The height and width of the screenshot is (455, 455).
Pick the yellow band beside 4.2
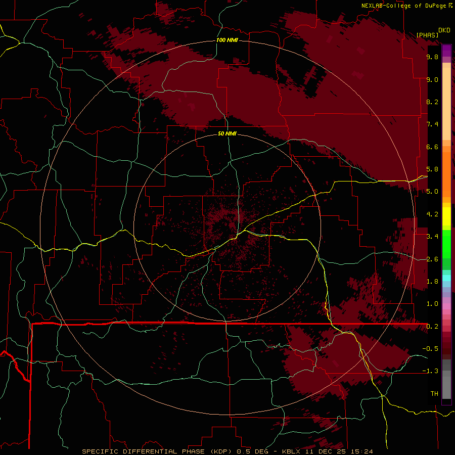point(446,216)
